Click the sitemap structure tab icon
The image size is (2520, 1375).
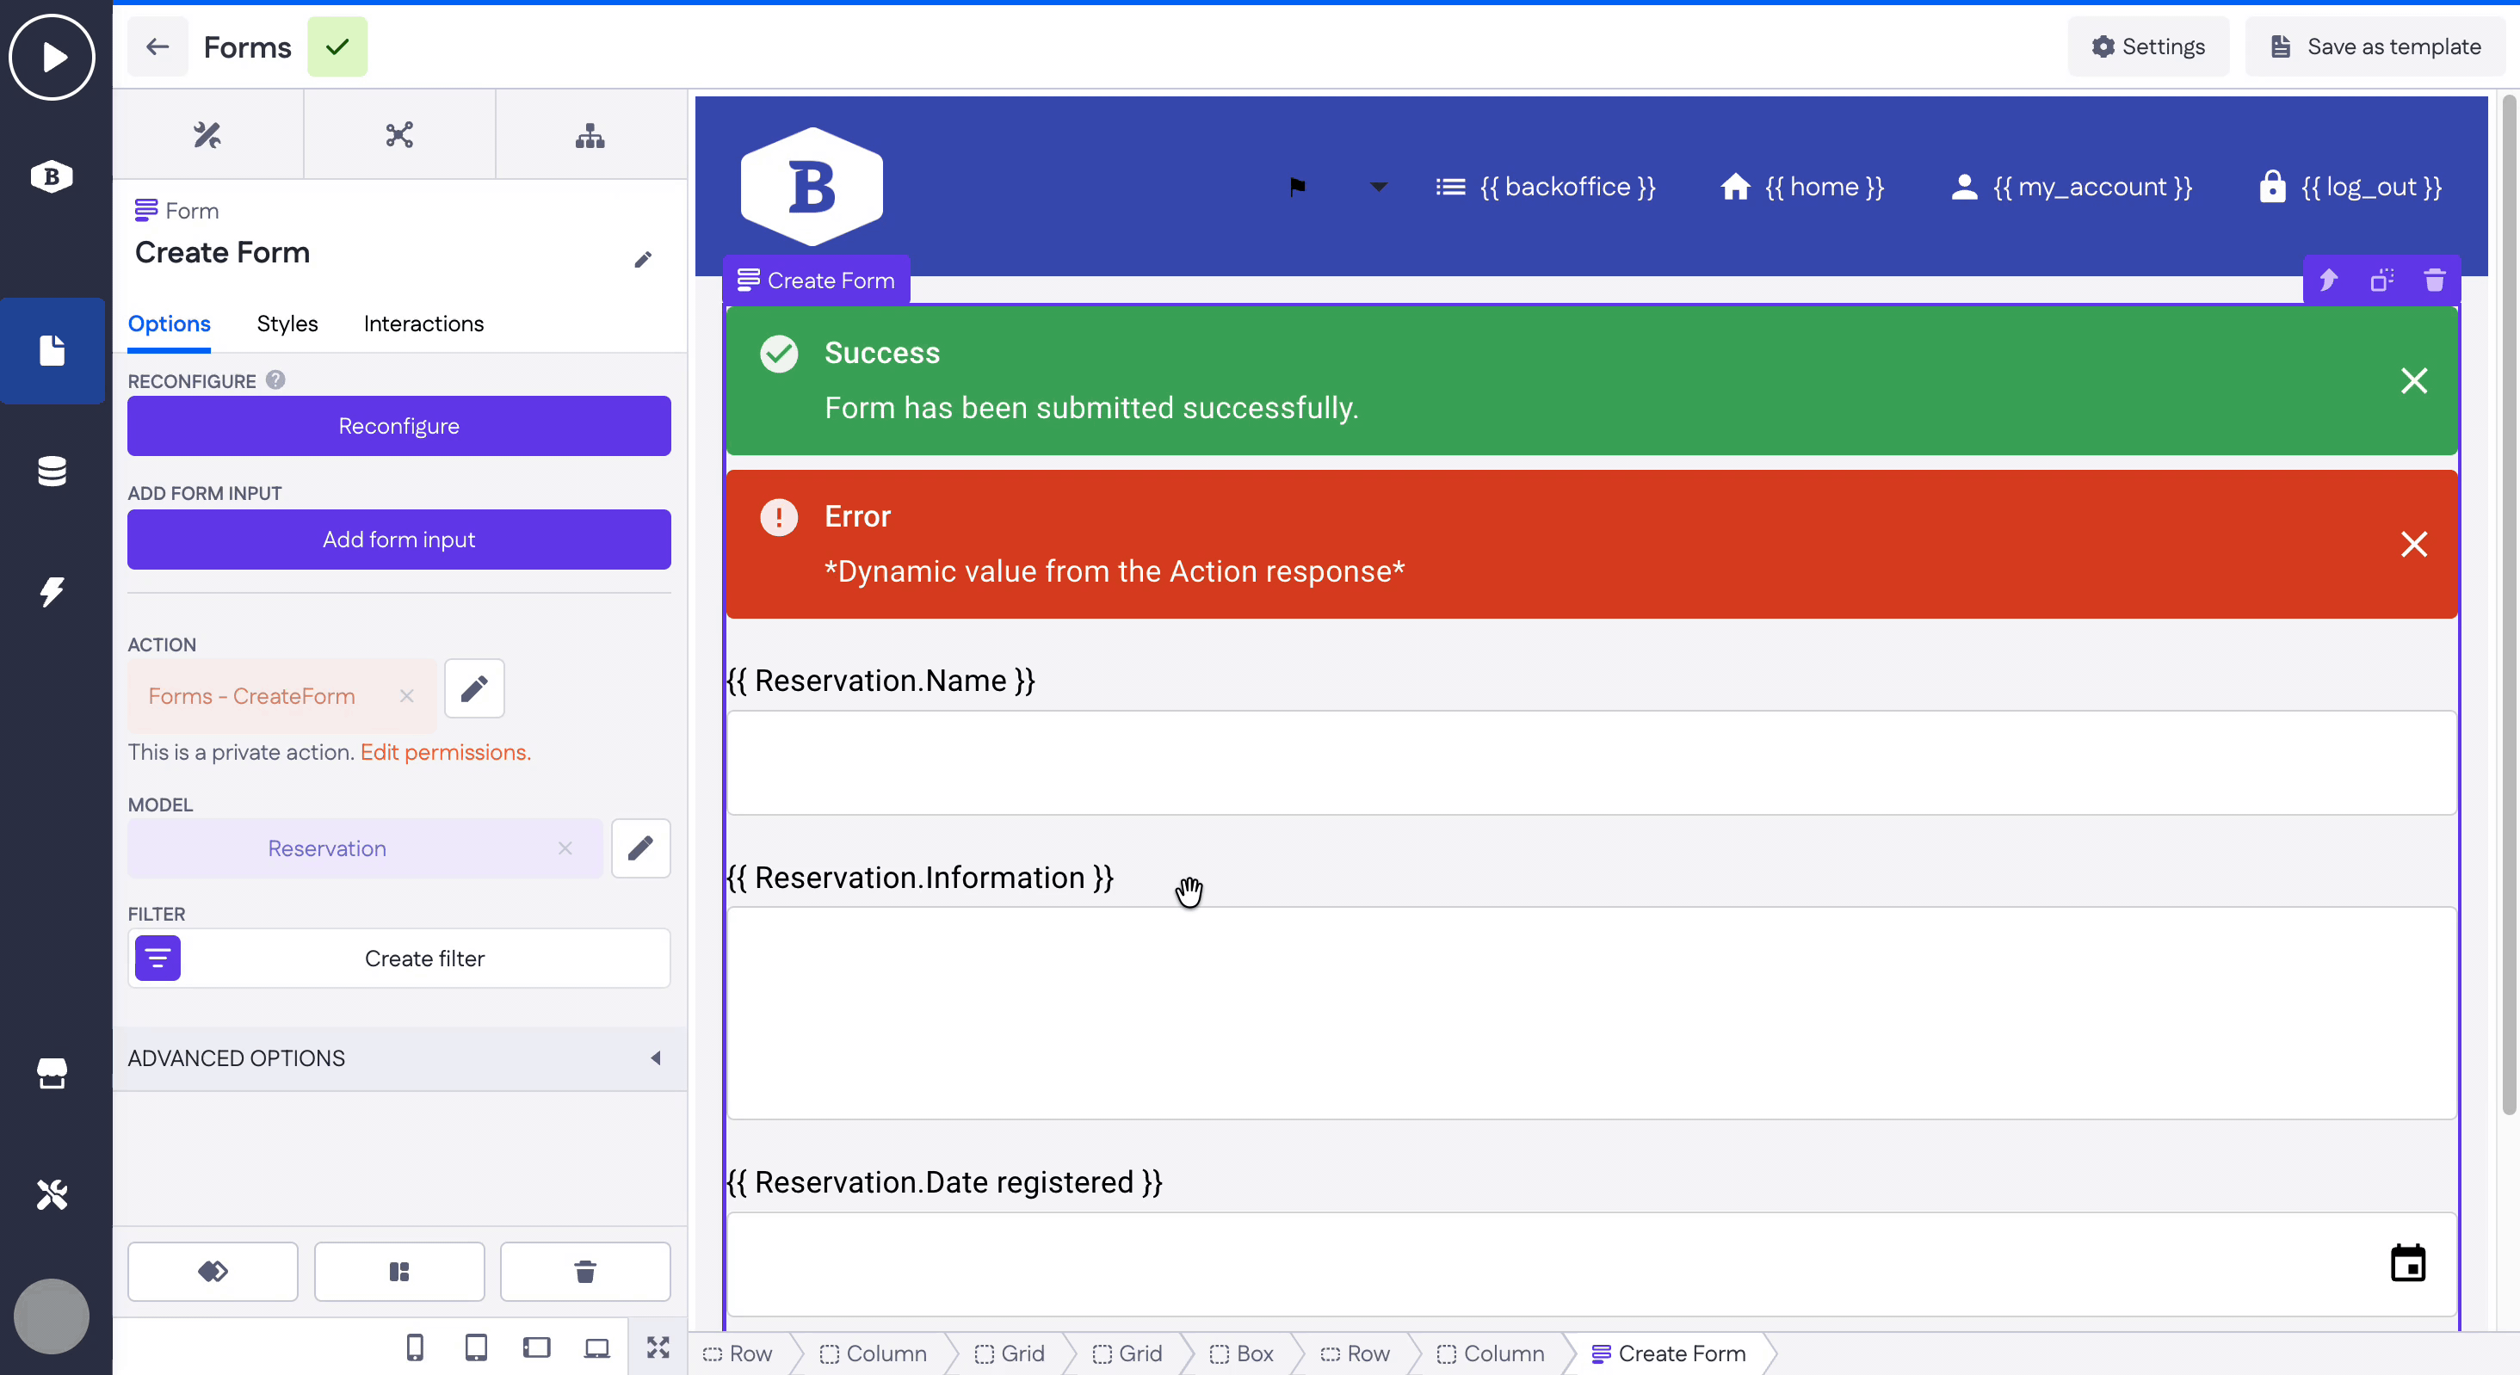[x=590, y=135]
